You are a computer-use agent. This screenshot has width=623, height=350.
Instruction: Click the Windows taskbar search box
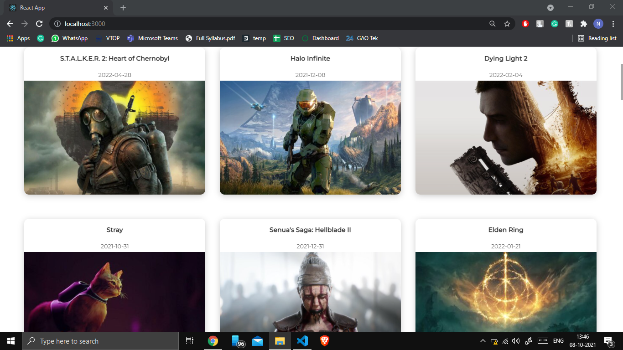[x=100, y=341]
